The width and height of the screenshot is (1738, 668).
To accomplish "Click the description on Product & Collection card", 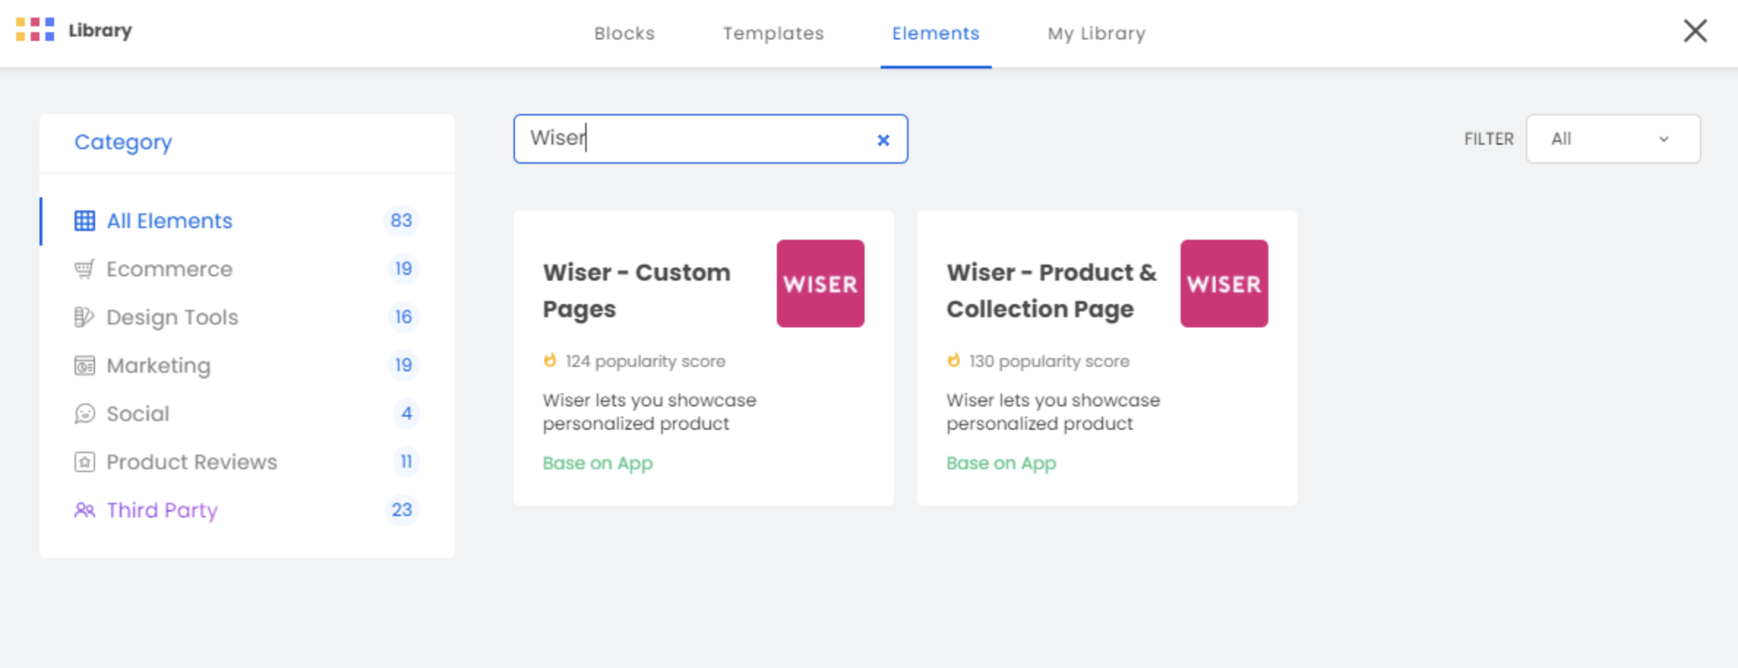I will (x=1053, y=412).
